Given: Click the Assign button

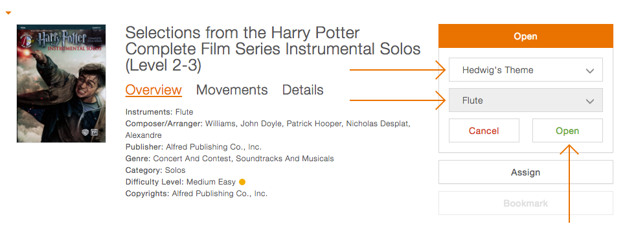Looking at the screenshot, I should (x=526, y=172).
